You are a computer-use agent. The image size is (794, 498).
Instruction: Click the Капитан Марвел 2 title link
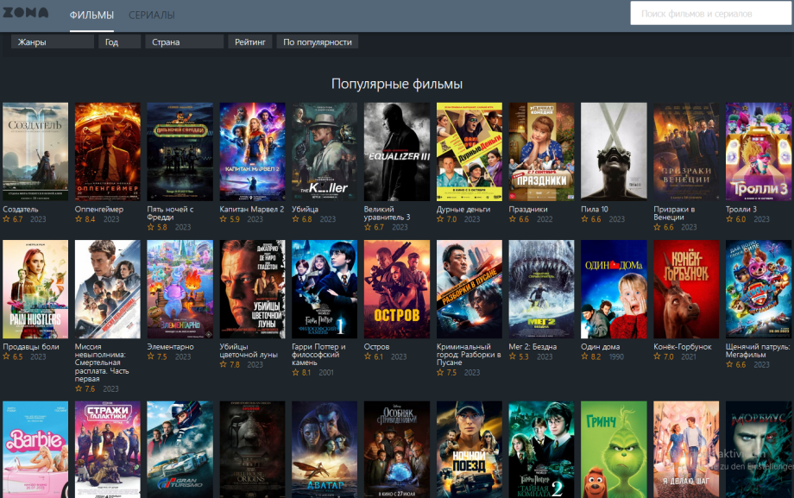[251, 209]
